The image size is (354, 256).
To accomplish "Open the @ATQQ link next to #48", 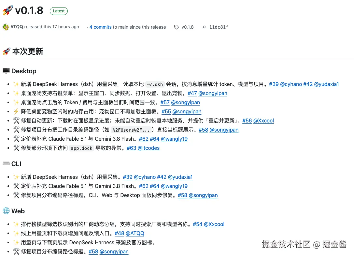I will [135, 233].
